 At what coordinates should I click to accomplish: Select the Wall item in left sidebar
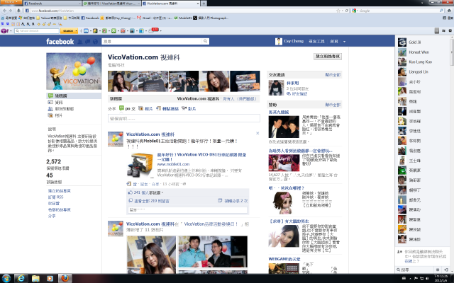pos(74,96)
